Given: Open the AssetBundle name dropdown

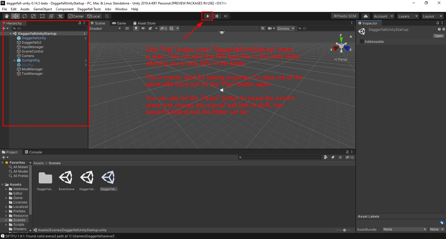Looking at the screenshot, I should coord(405,229).
